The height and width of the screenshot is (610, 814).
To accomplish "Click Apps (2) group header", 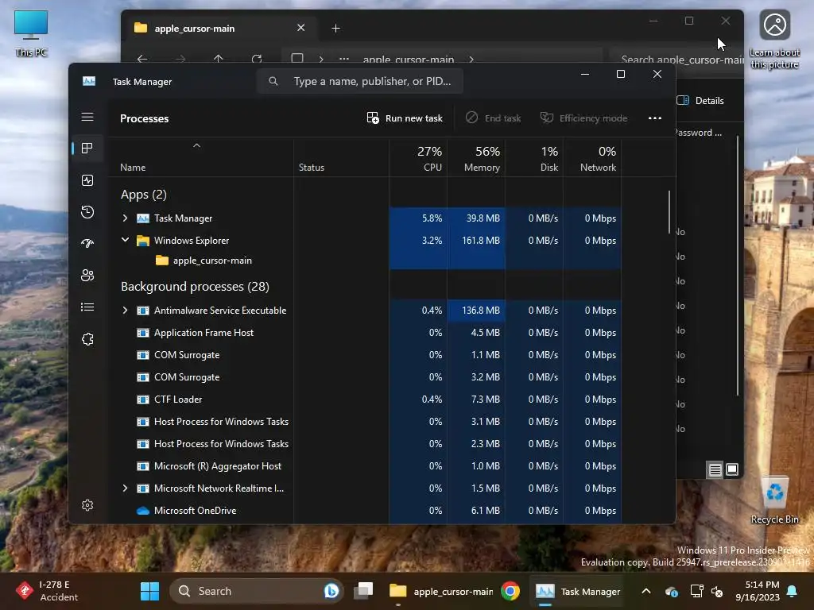I will tap(143, 195).
